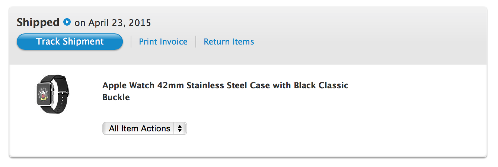Click the Apple Watch product thumbnail
The width and height of the screenshot is (498, 167).
pyautogui.click(x=52, y=94)
